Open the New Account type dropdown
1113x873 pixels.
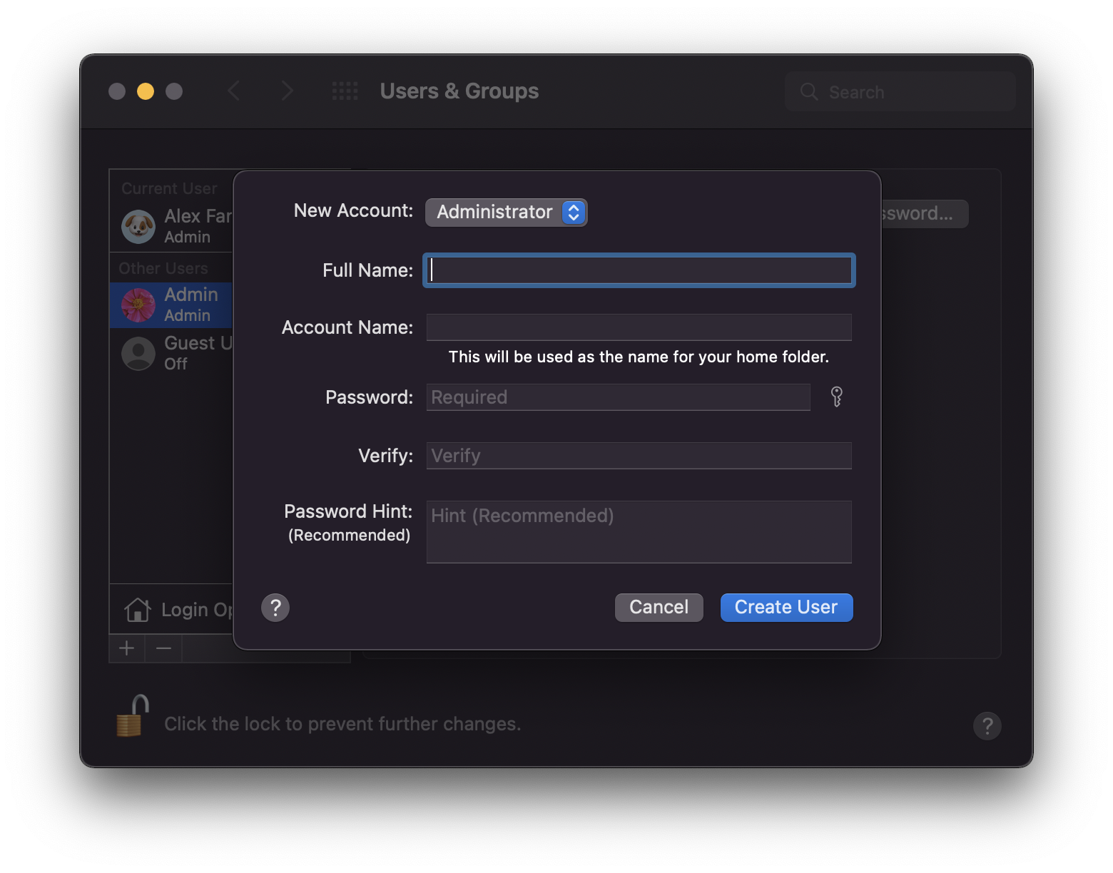pos(506,213)
